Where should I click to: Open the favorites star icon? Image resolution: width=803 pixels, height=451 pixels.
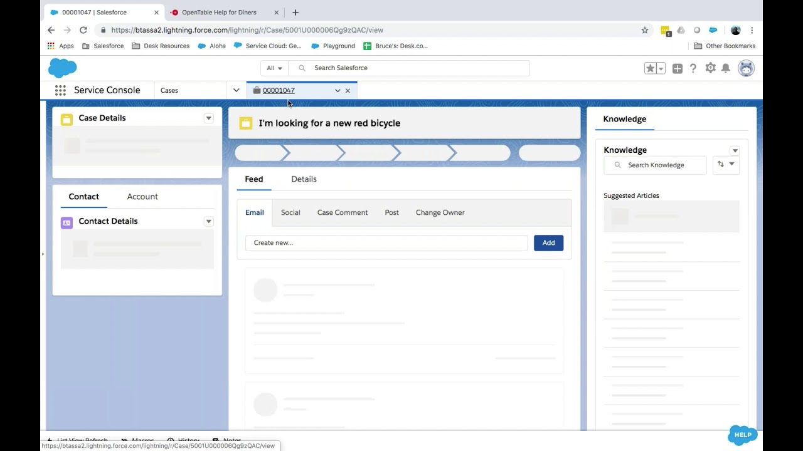click(x=651, y=68)
